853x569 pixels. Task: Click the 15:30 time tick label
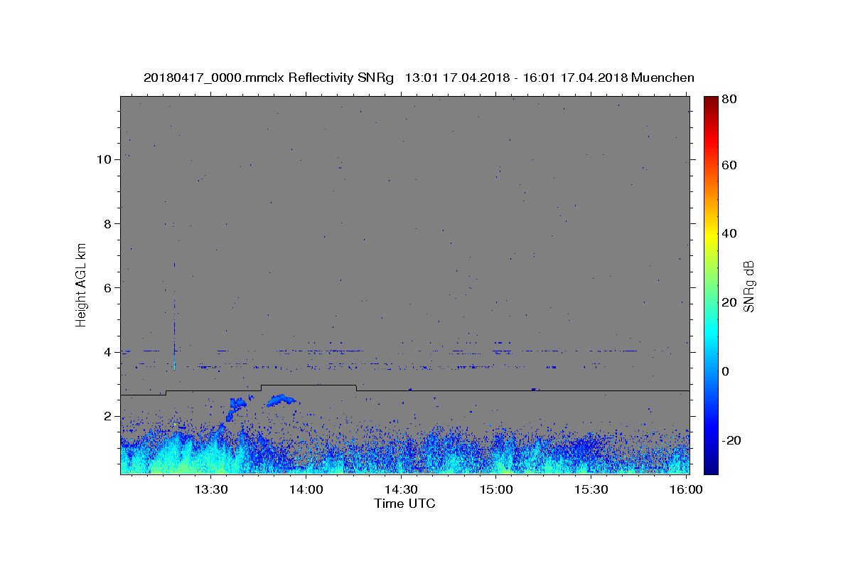[x=591, y=489]
